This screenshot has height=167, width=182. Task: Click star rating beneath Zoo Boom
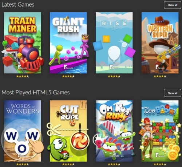click(160, 164)
